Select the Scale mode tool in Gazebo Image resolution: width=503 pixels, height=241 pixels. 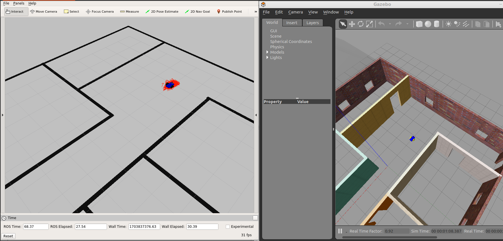click(369, 24)
